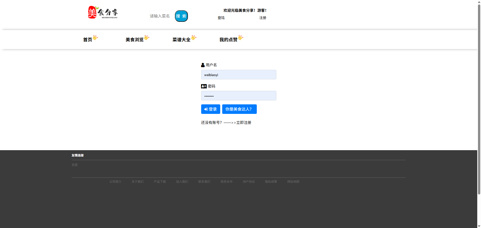Click the scroll-down arrow on page scrollbar

[479, 226]
